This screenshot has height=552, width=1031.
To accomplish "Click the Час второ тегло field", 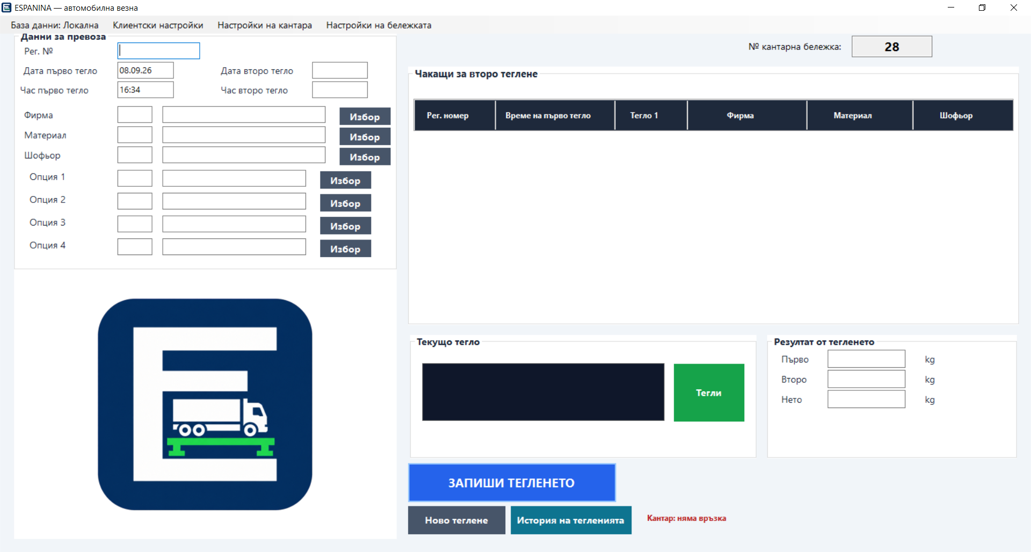I will [340, 90].
